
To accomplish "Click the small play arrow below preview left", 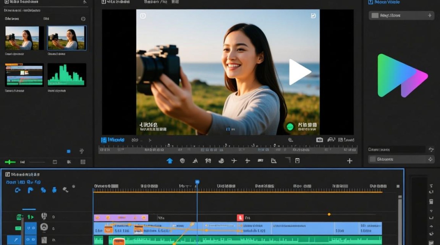I will (x=150, y=140).
